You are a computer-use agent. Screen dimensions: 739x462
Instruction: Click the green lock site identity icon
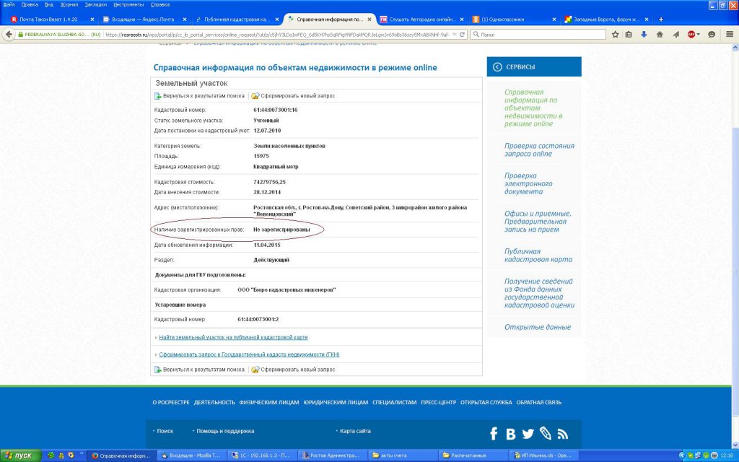click(x=20, y=35)
